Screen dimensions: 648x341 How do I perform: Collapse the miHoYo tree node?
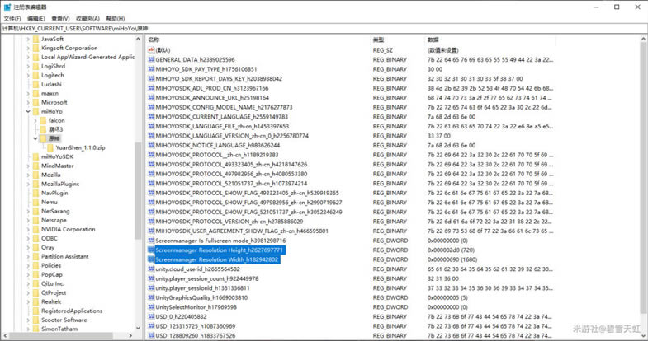(28, 111)
